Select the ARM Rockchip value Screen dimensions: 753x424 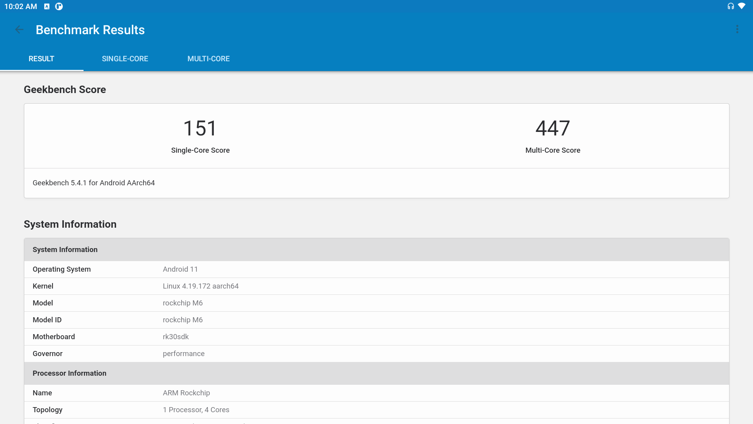click(186, 393)
